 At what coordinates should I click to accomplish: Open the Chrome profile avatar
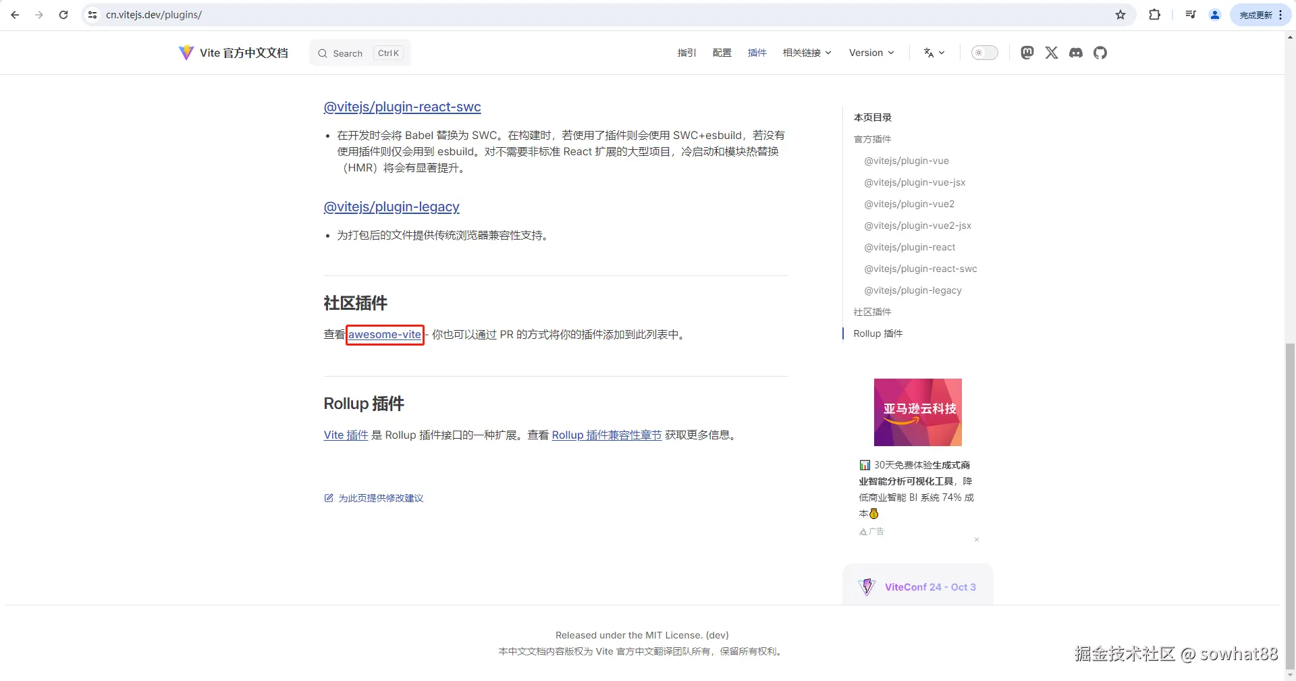point(1215,15)
